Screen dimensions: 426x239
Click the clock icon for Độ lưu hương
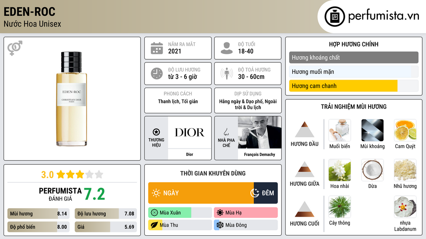157,73
